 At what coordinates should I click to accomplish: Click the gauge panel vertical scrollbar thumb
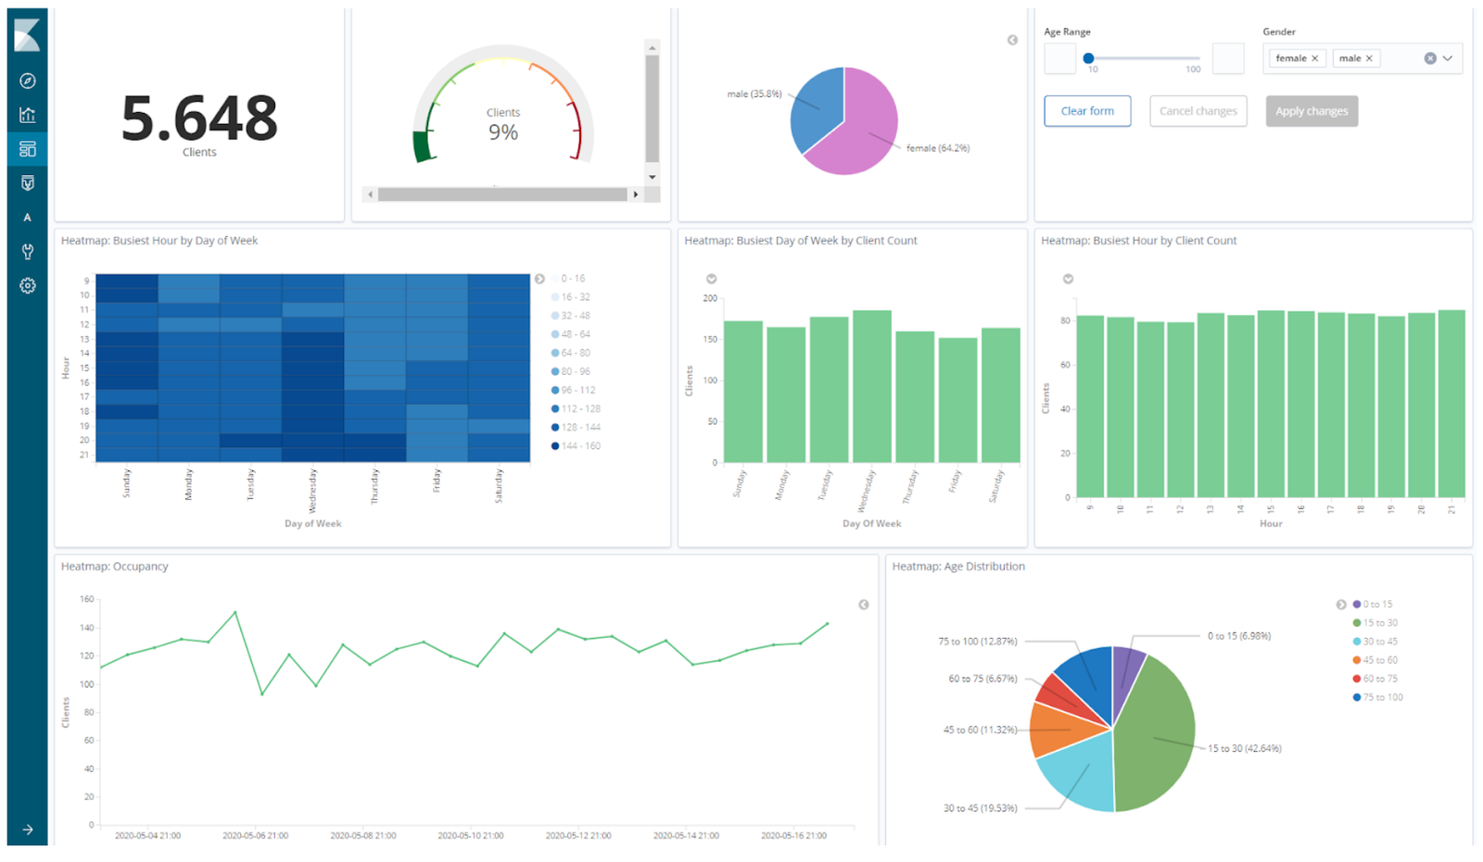(653, 109)
